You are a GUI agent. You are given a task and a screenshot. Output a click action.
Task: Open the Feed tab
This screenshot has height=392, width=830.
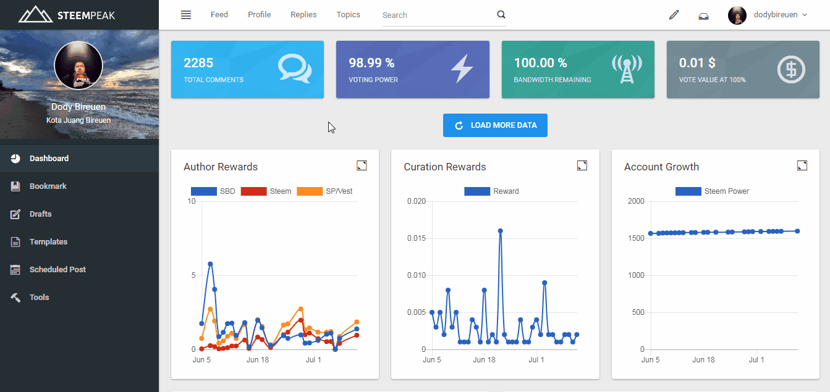click(219, 15)
